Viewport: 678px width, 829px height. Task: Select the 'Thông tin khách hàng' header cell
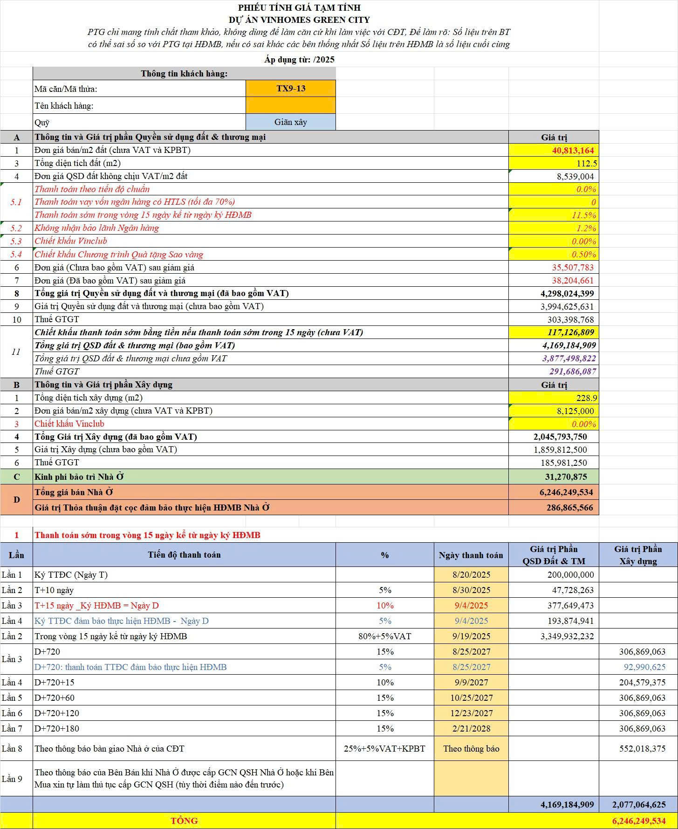click(184, 74)
